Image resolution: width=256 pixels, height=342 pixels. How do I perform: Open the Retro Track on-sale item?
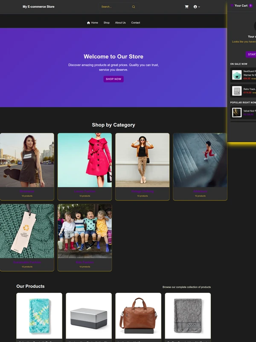[243, 91]
